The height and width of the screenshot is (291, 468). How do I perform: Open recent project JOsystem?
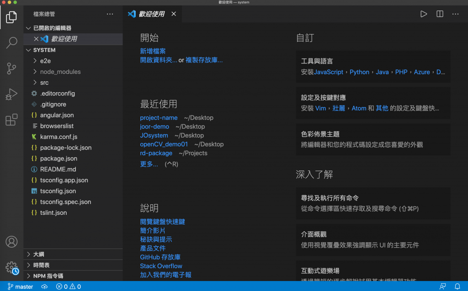(x=154, y=135)
